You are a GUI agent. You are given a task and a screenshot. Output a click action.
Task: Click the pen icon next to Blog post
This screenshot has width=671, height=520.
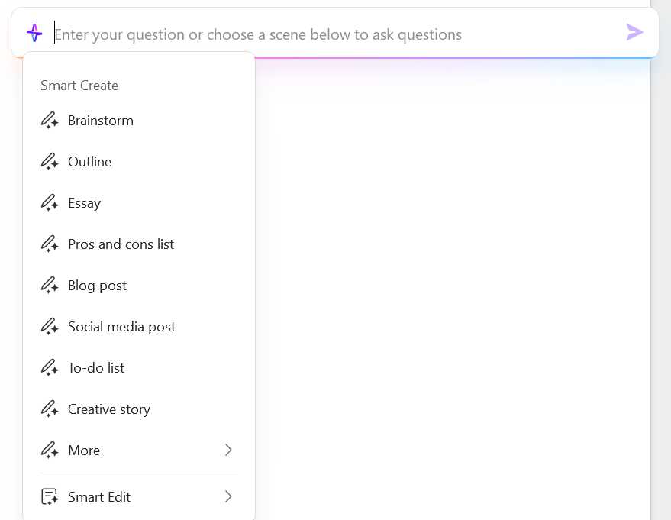(50, 286)
